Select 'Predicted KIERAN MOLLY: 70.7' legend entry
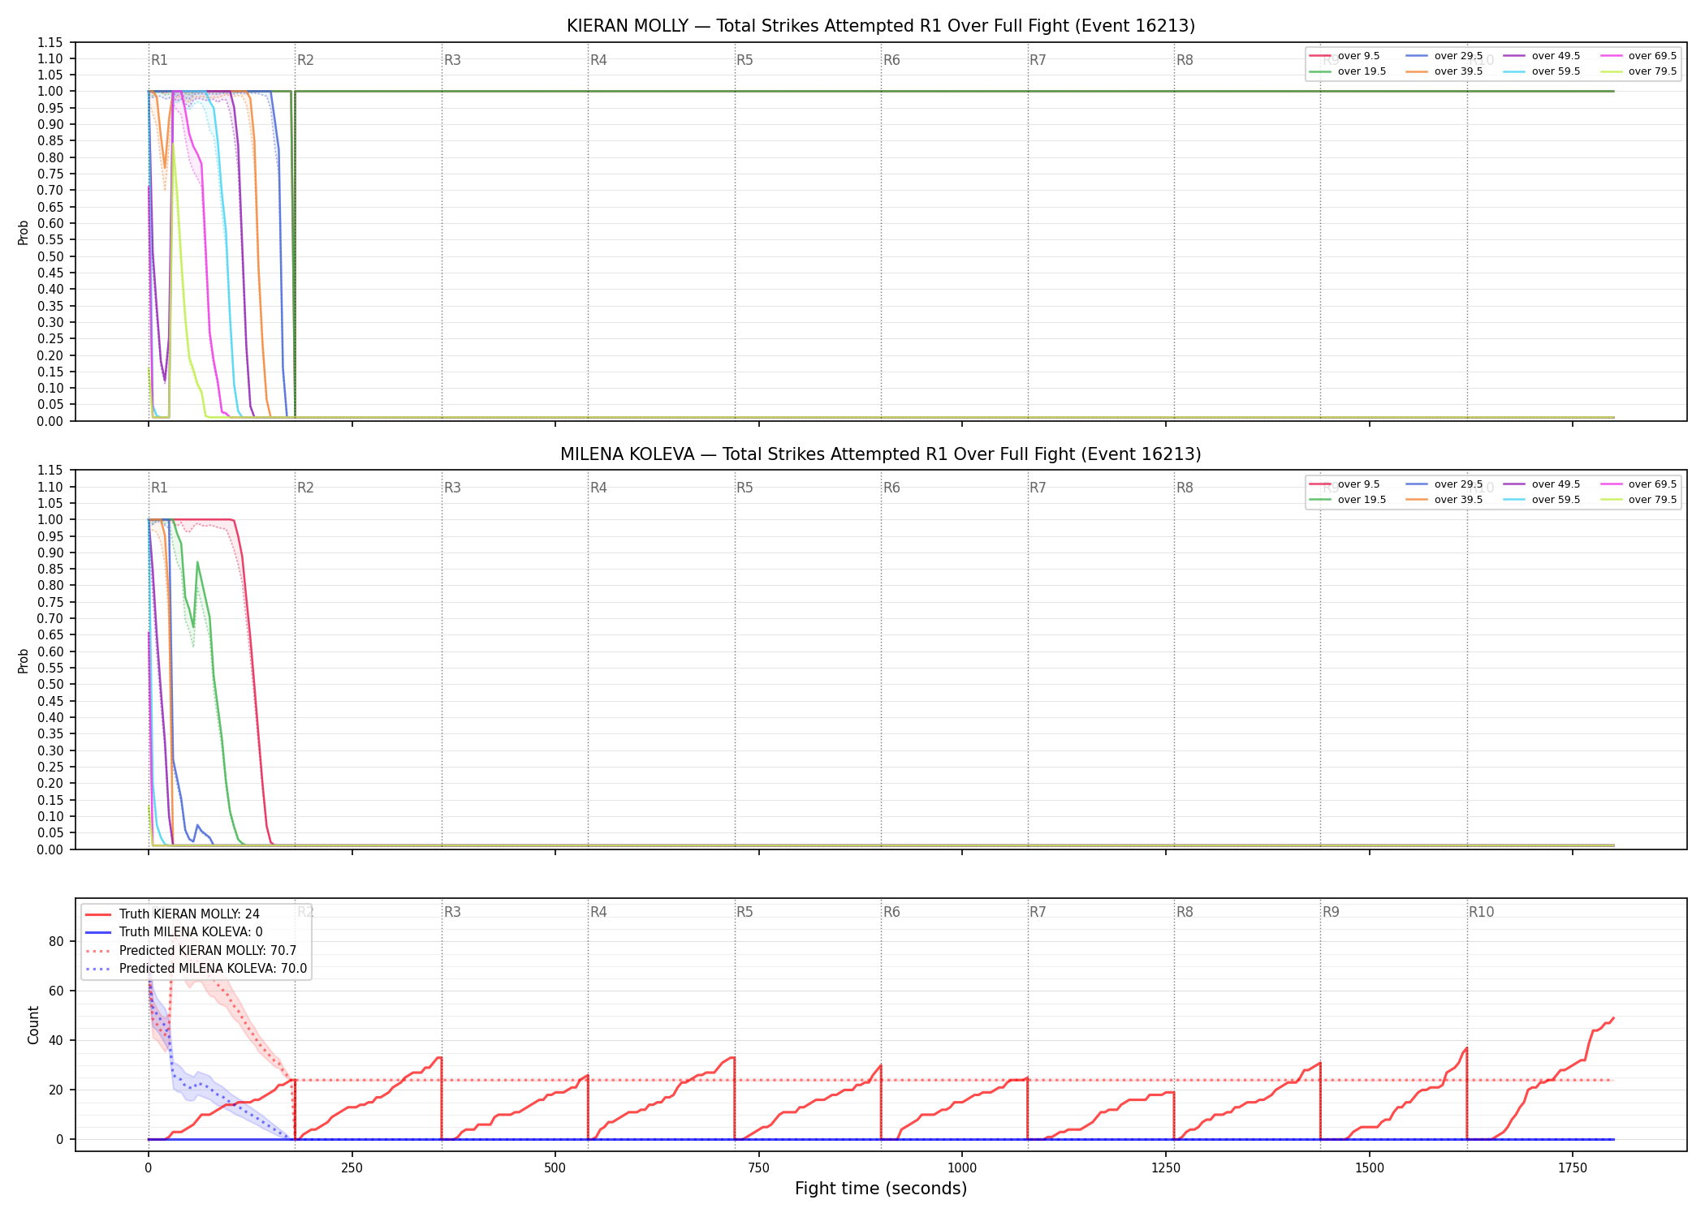The height and width of the screenshot is (1217, 1705). click(191, 951)
